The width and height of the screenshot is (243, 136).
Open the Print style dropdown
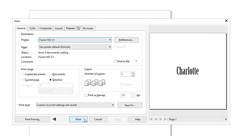click(75, 105)
